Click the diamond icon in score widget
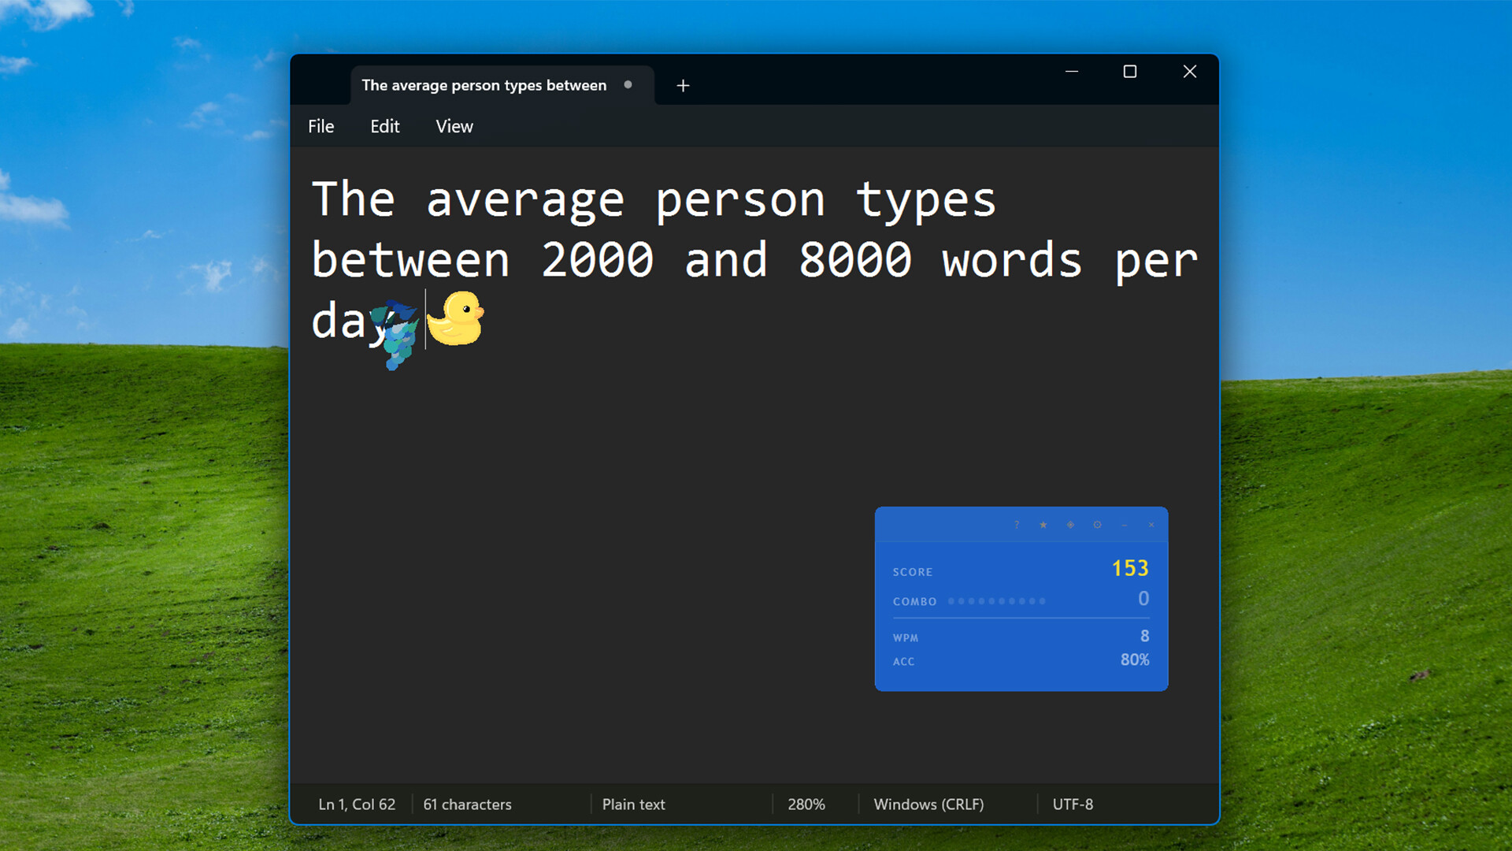1512x851 pixels. (x=1070, y=525)
